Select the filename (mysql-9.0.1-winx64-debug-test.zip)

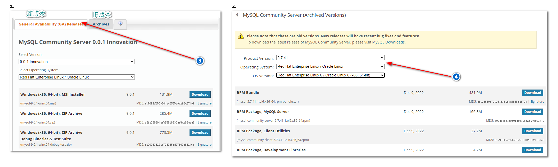click(x=46, y=145)
